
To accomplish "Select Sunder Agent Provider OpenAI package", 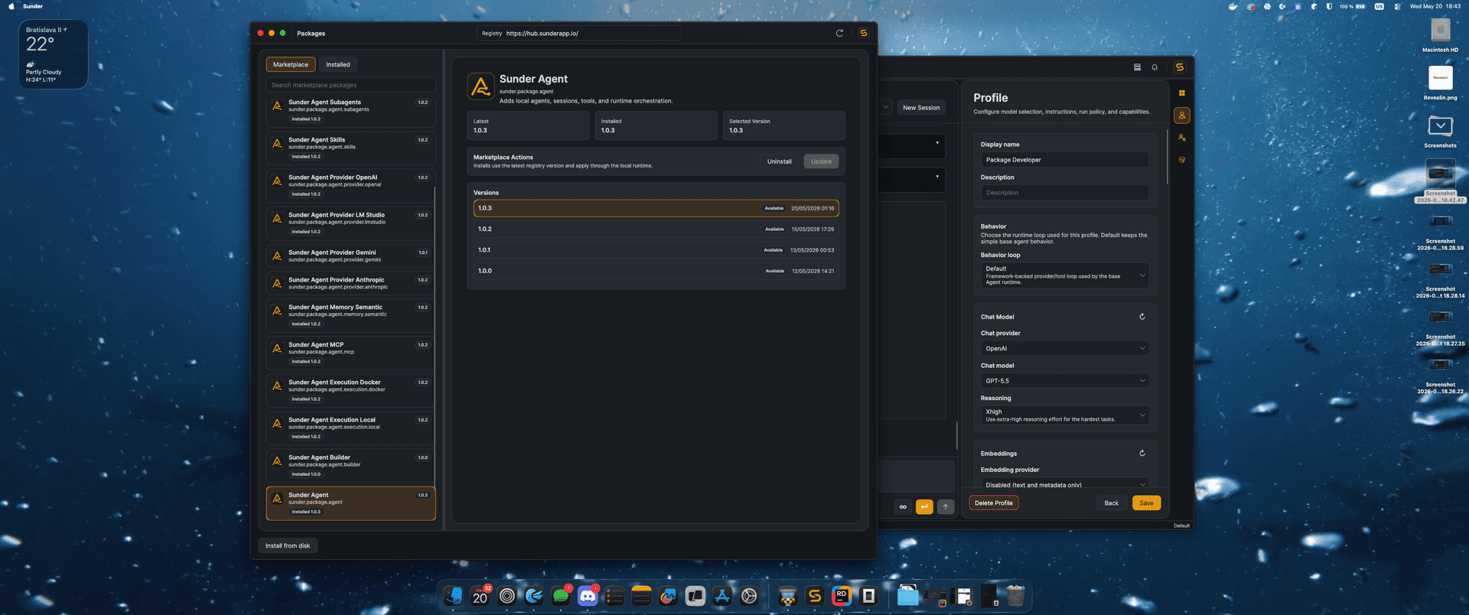I will click(350, 185).
